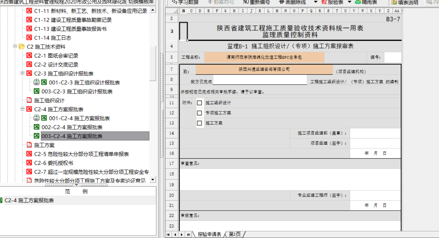The image size is (439, 238).
Task: Go to first sheet using navigation arrow
Action: click(168, 235)
